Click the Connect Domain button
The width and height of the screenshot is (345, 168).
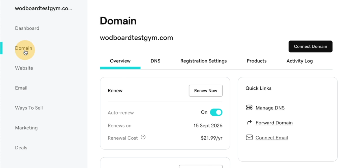click(310, 46)
